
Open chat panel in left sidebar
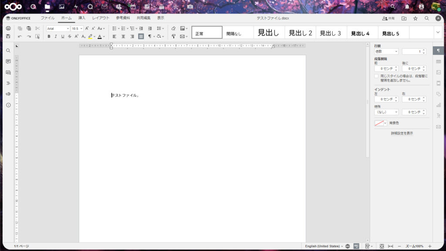[8, 73]
